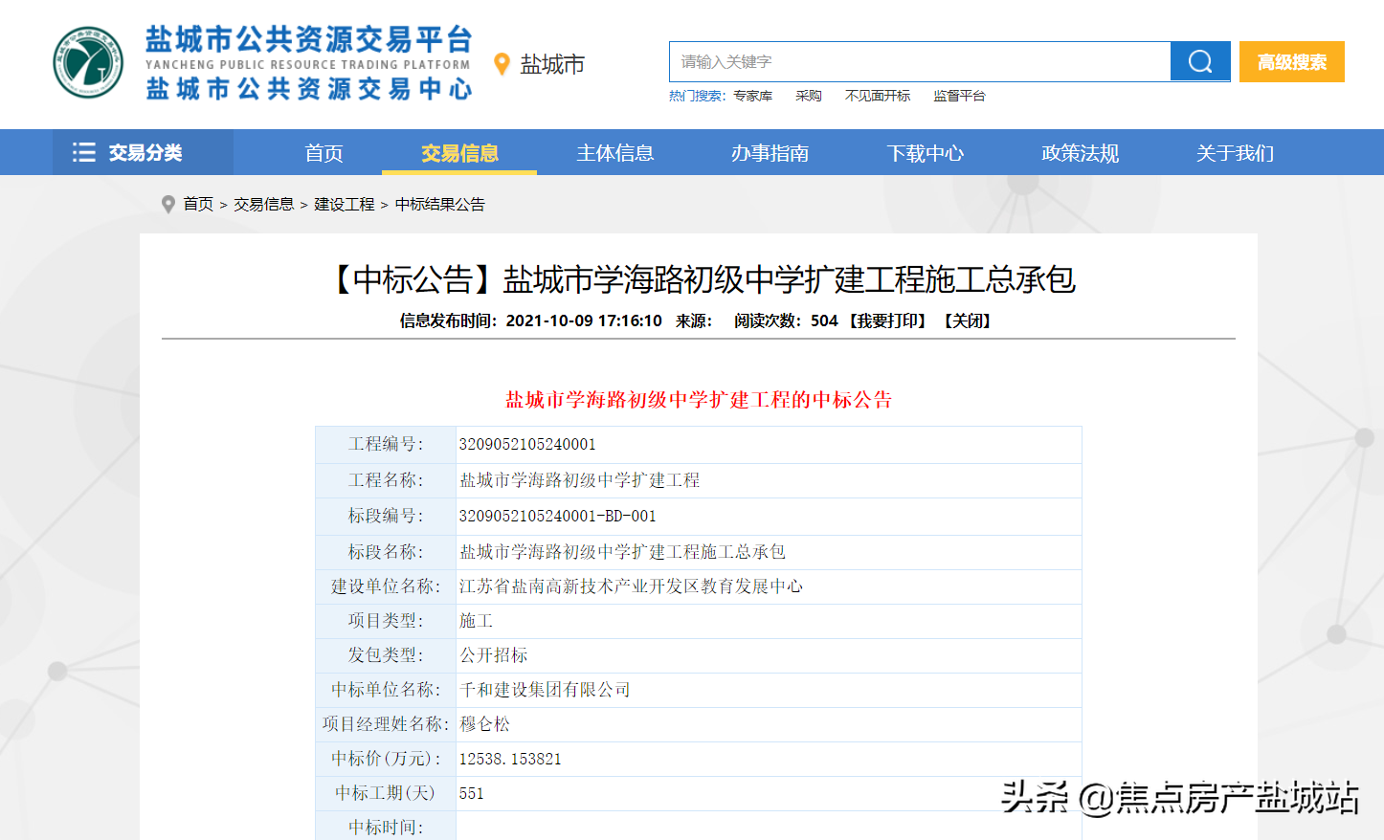Go to 首页 in navigation bar

(x=324, y=153)
